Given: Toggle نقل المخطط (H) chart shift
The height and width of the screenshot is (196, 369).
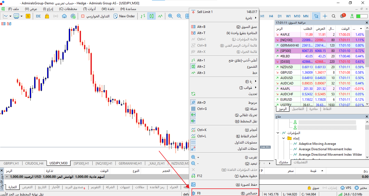Looking at the screenshot, I should pyautogui.click(x=224, y=121).
